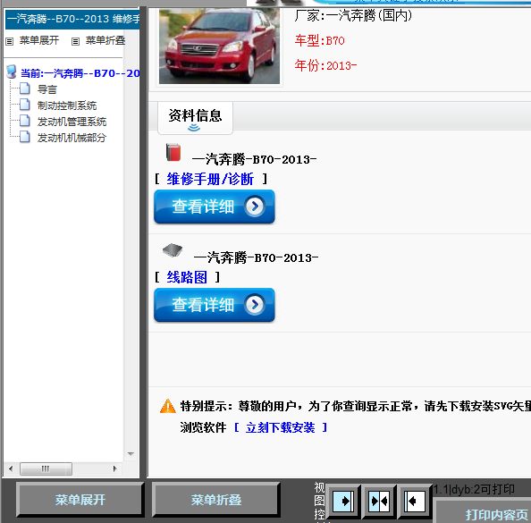
Task: Select 发动机管理系统 tree node
Action: pos(72,122)
